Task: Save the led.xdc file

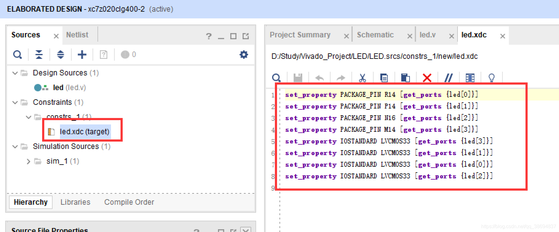Action: [298, 78]
